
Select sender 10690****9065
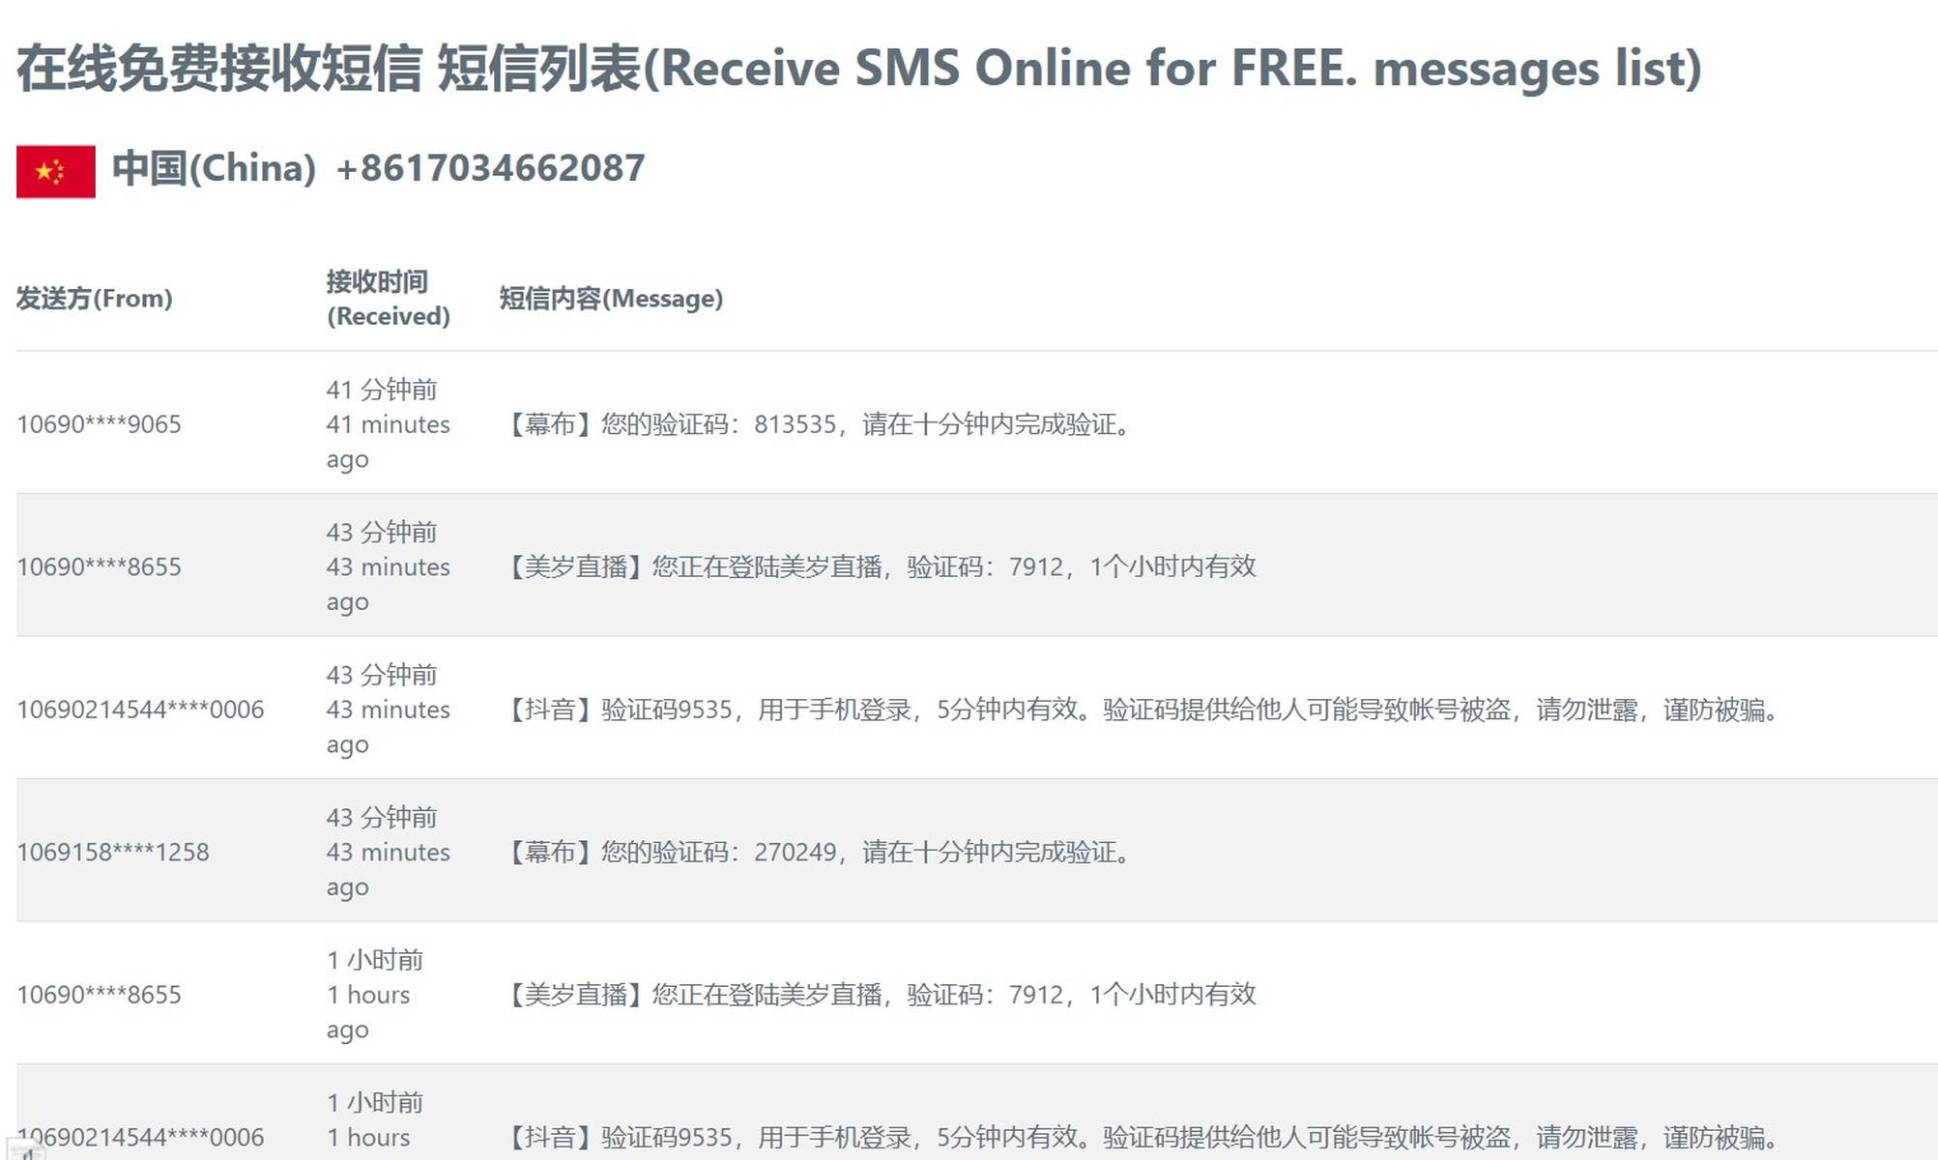pos(99,423)
